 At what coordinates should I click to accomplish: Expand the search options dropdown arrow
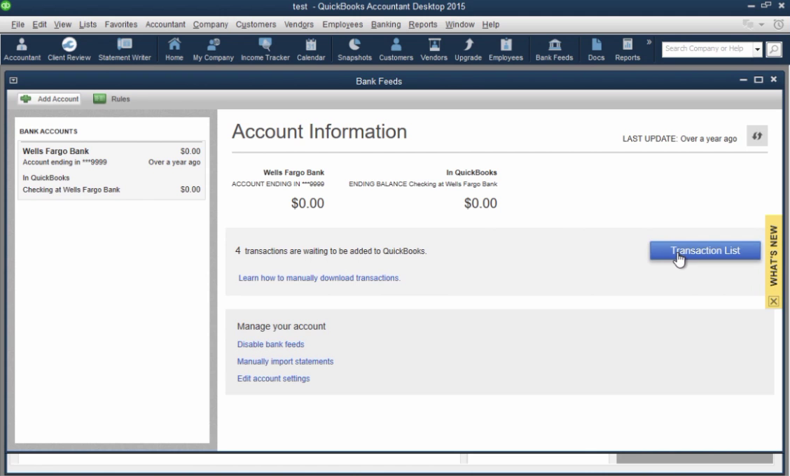757,49
